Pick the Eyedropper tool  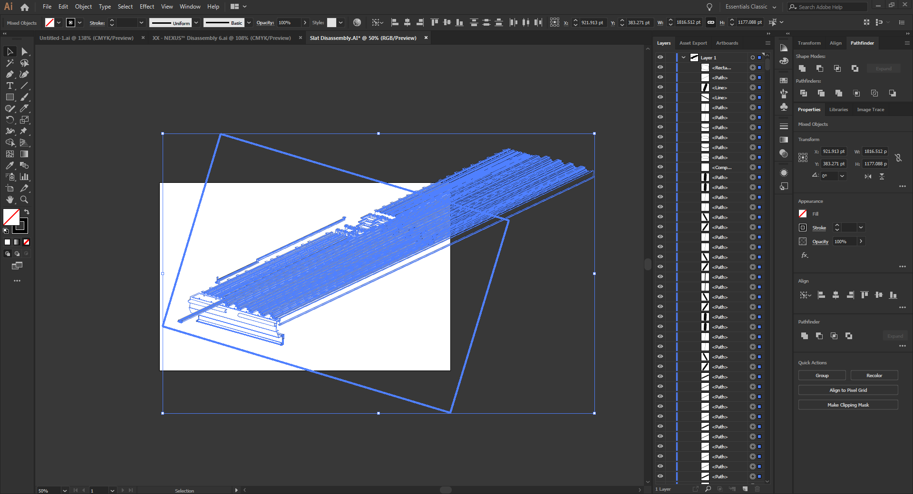[10, 165]
